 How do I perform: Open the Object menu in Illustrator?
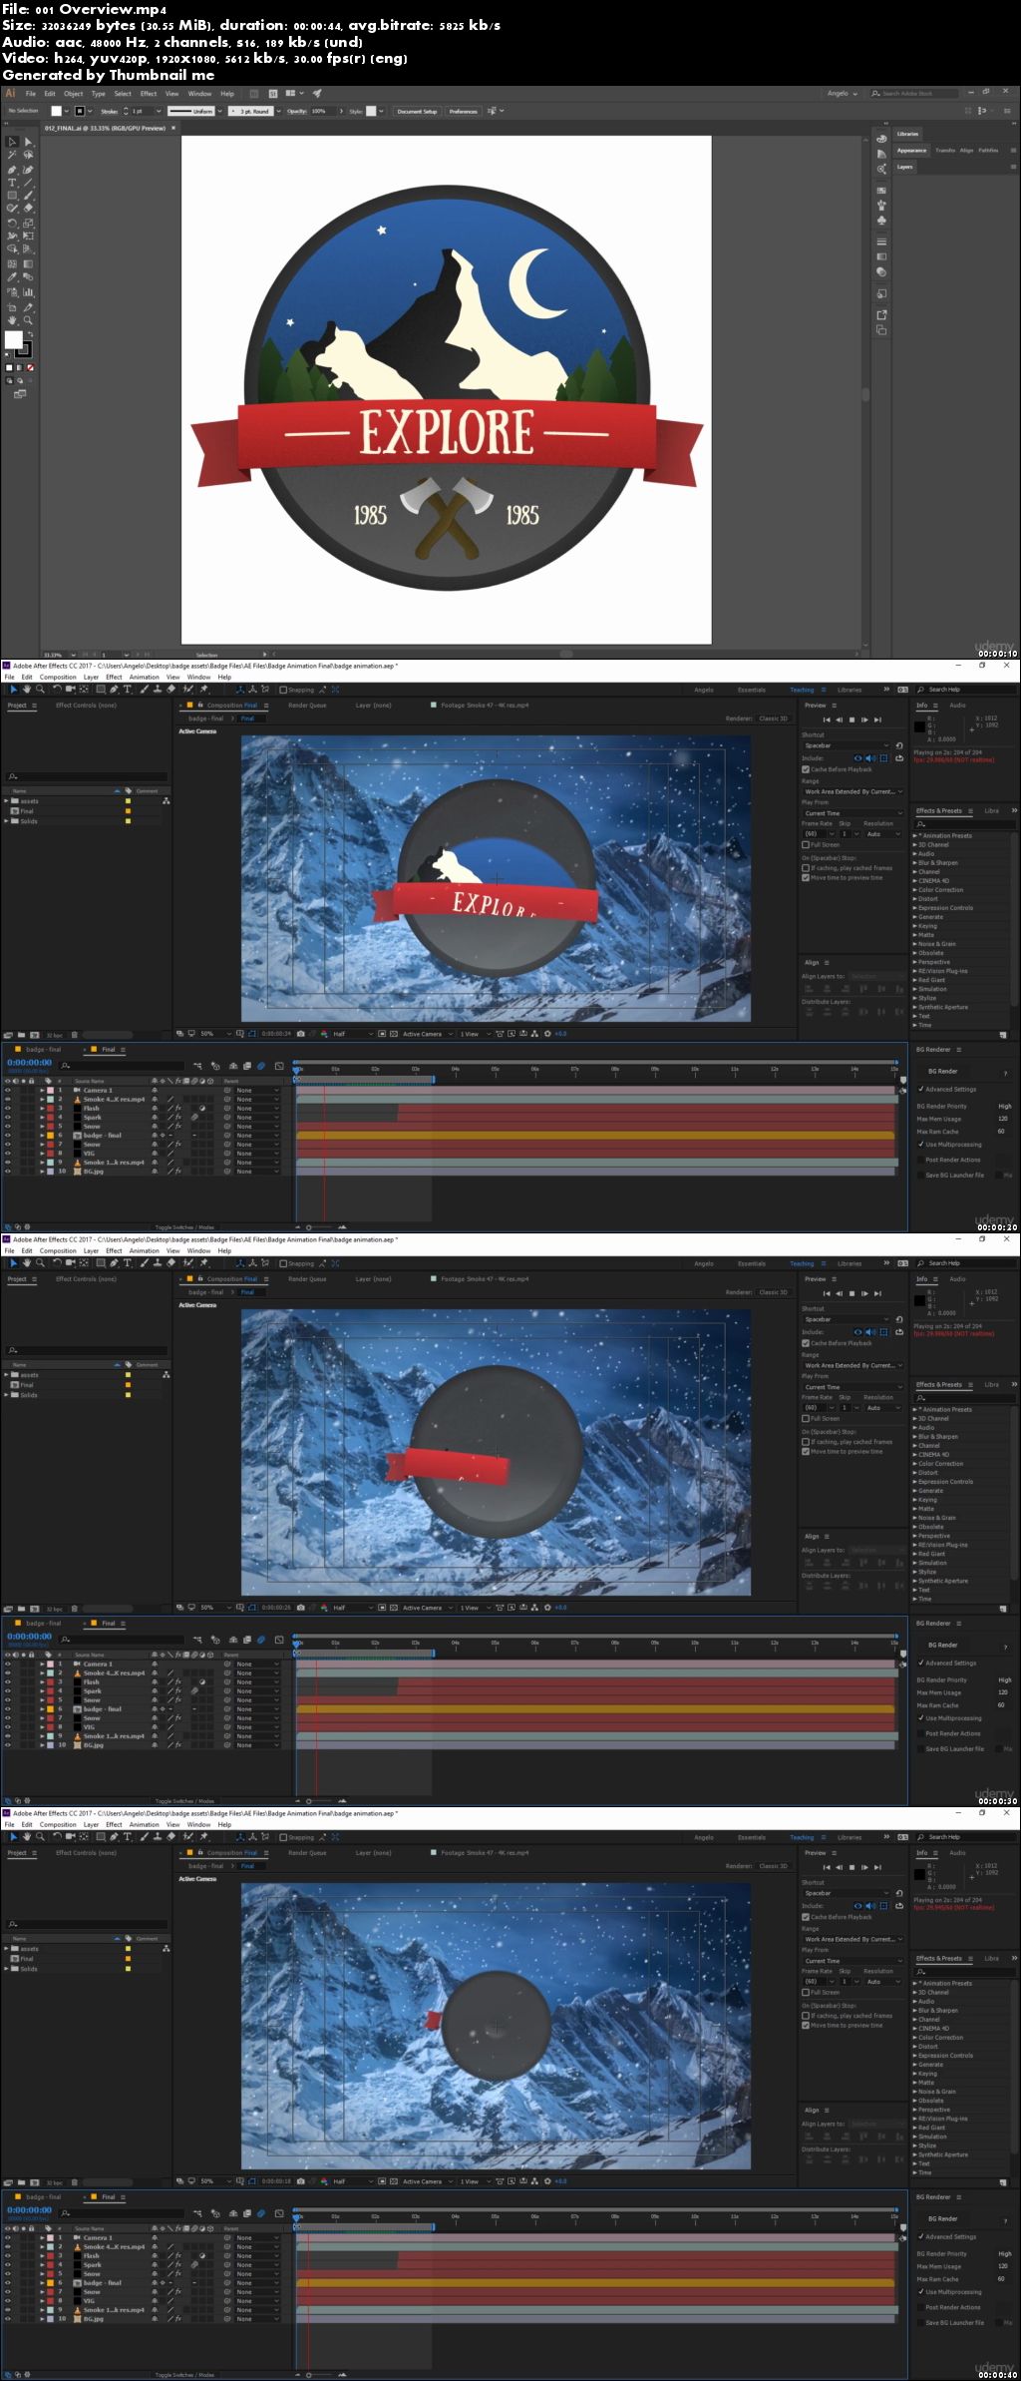73,94
